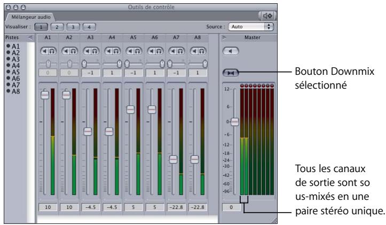Mute track A6 with its speaker icon
386x225 pixels.
152,51
